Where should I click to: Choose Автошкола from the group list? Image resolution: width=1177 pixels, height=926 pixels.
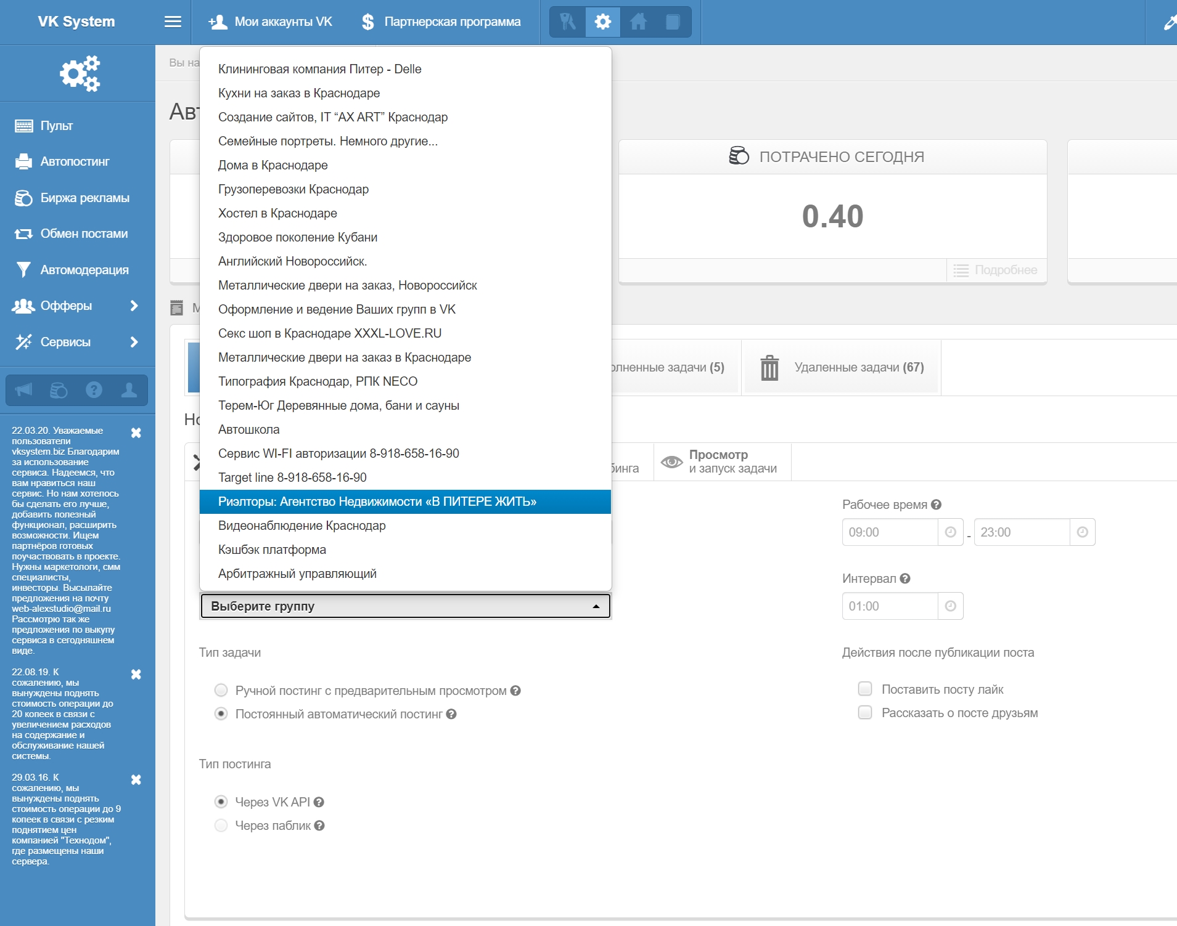[x=405, y=429]
